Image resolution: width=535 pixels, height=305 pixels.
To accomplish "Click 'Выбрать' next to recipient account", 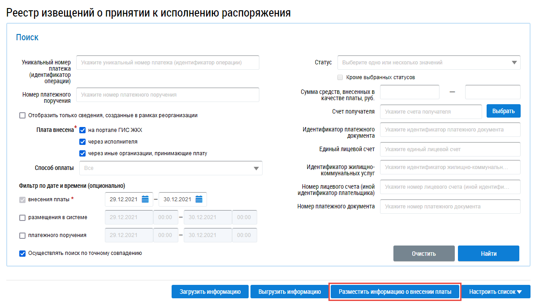I will (503, 111).
